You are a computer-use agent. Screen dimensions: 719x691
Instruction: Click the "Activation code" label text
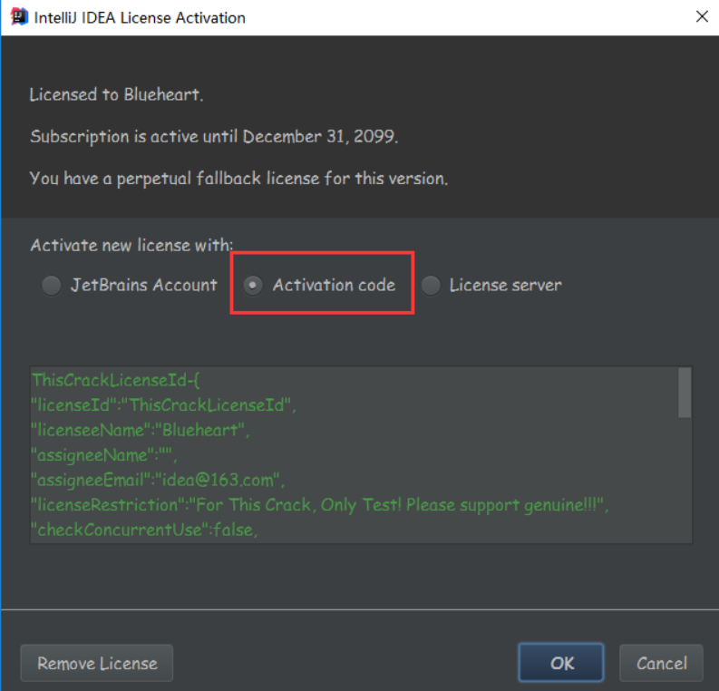point(334,285)
